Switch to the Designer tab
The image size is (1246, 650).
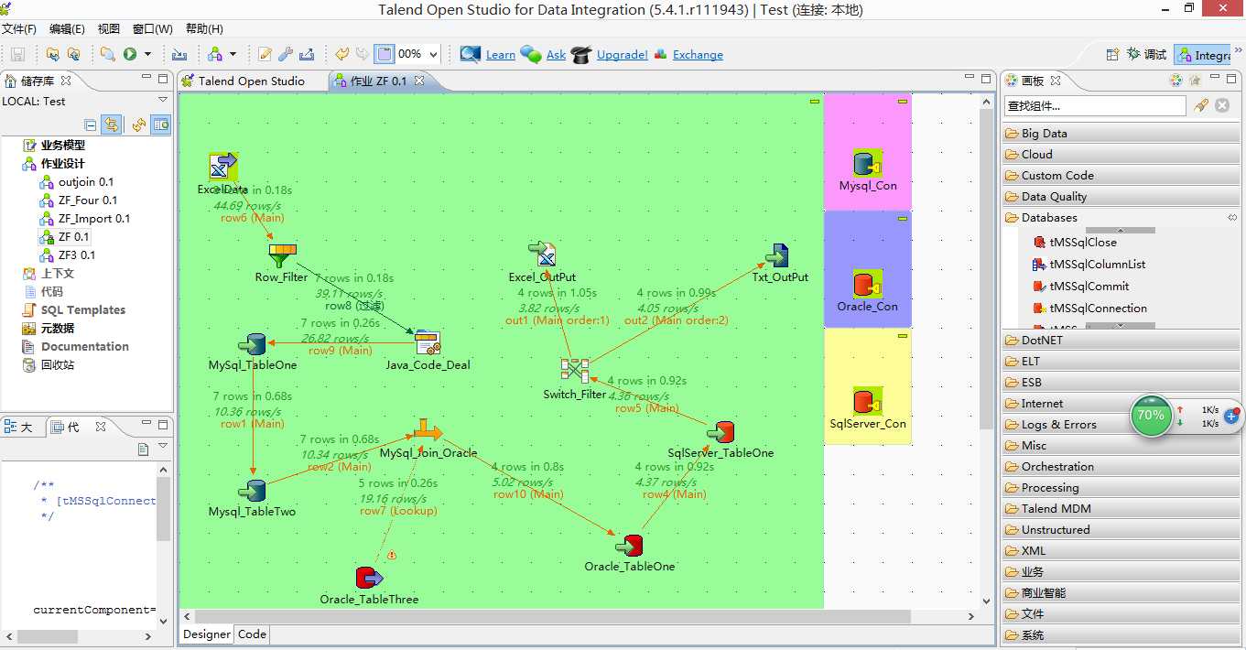tap(207, 634)
